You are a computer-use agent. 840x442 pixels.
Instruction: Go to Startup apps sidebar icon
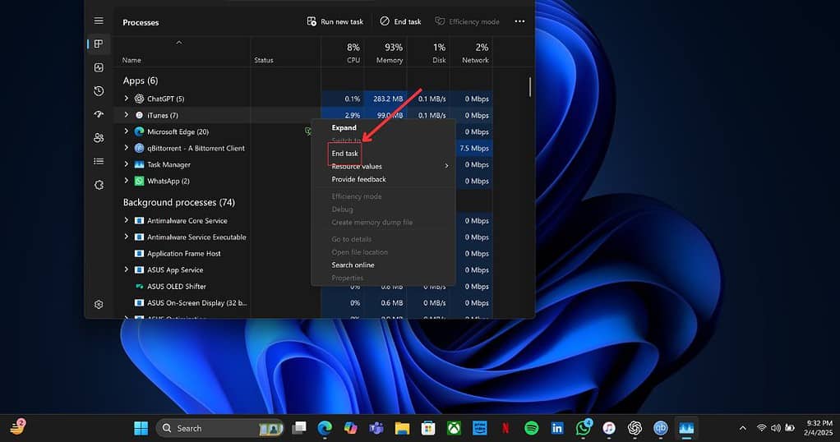tap(99, 114)
